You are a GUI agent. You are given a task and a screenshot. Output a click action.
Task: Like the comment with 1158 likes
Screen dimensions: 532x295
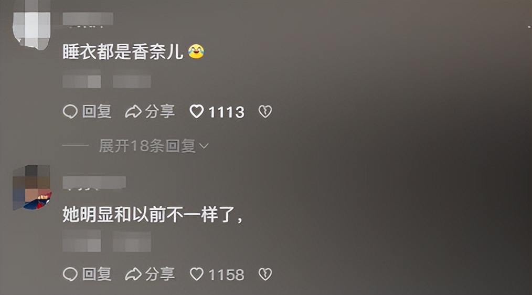(x=196, y=274)
